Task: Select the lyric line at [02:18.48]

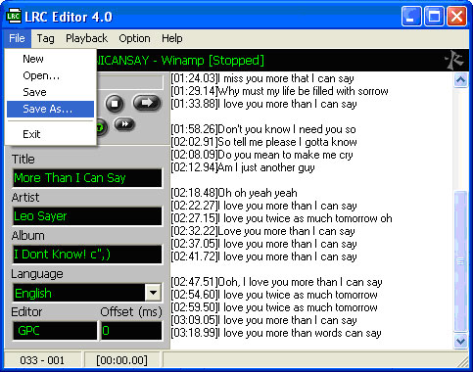Action: (x=234, y=193)
